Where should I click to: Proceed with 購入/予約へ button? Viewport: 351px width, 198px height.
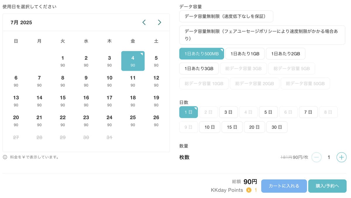[327, 186]
